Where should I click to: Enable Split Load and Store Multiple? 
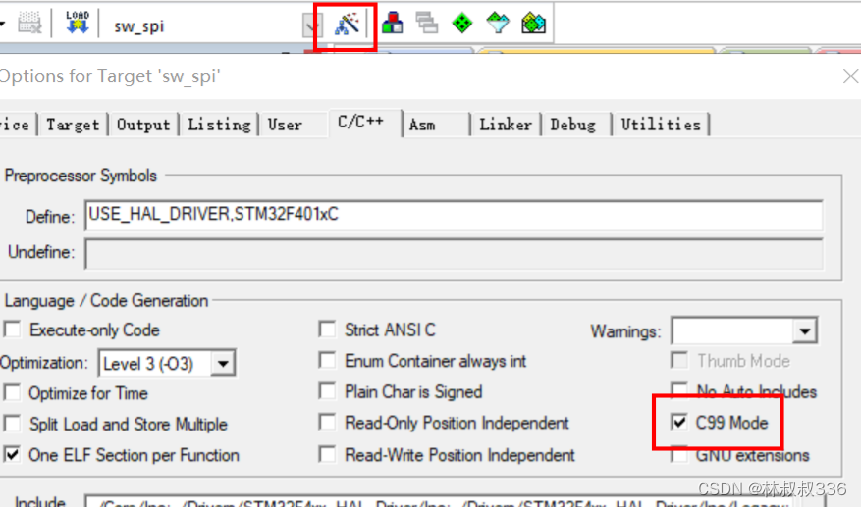coord(12,424)
